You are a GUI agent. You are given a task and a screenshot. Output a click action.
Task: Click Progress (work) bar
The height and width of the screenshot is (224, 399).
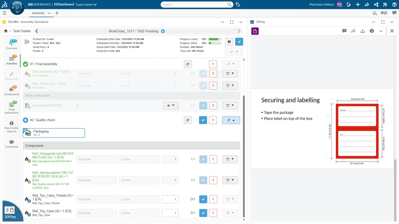point(215,39)
